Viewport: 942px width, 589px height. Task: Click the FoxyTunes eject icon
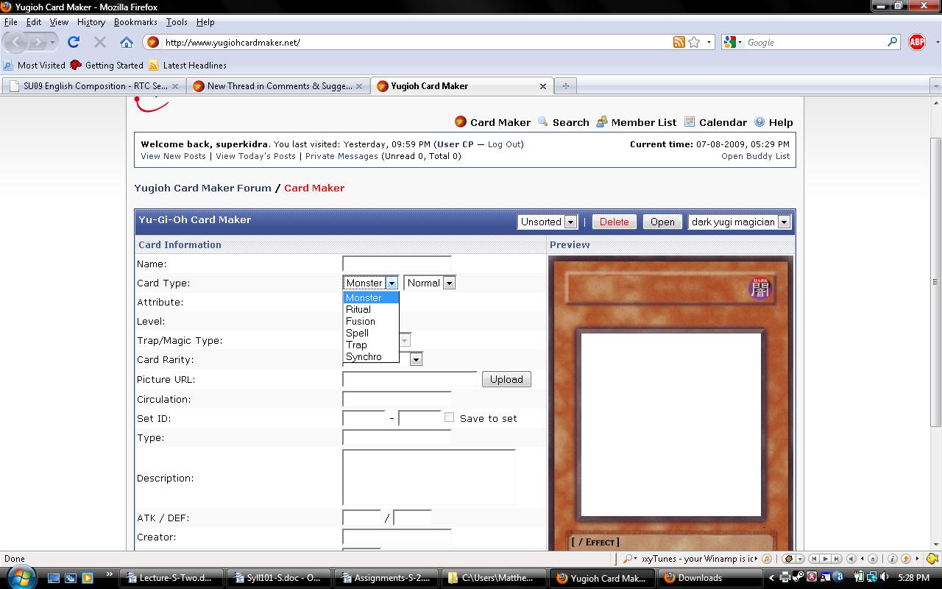coord(873,559)
